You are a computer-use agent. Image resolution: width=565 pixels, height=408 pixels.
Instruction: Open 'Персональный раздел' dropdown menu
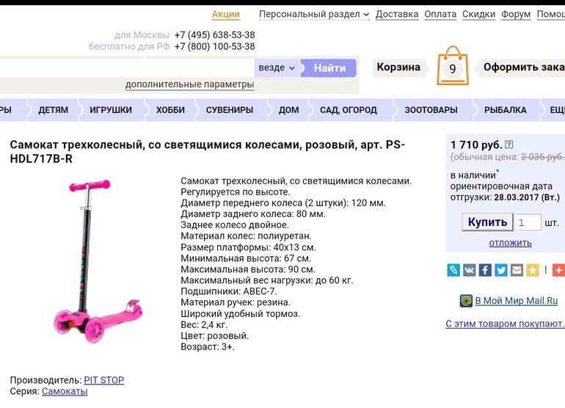[x=314, y=15]
